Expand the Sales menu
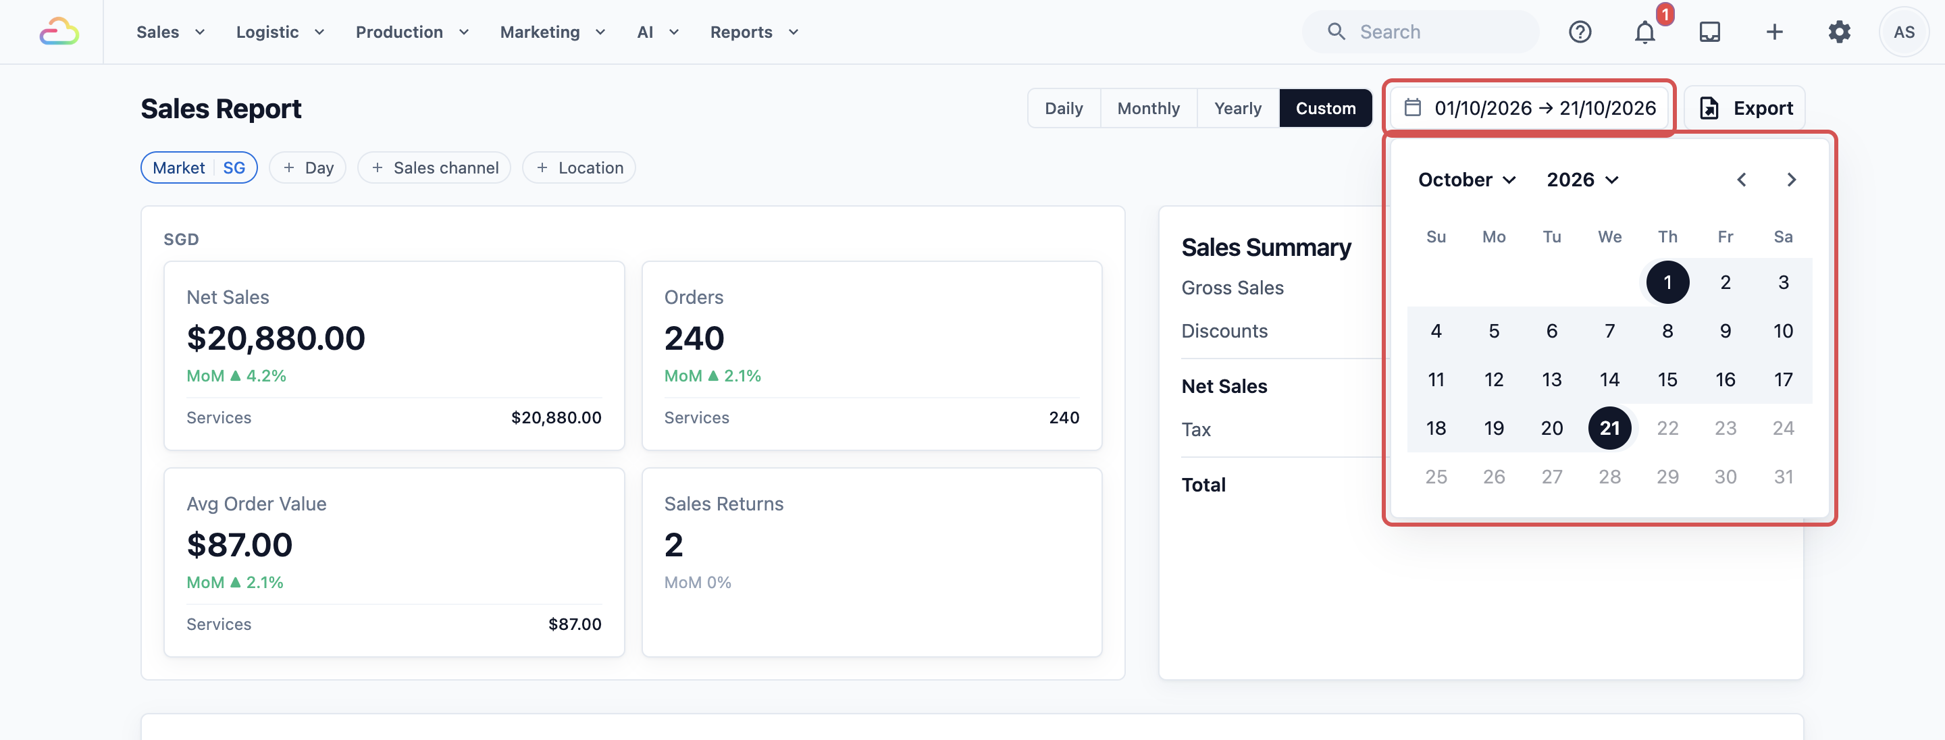The height and width of the screenshot is (740, 1945). pyautogui.click(x=170, y=32)
